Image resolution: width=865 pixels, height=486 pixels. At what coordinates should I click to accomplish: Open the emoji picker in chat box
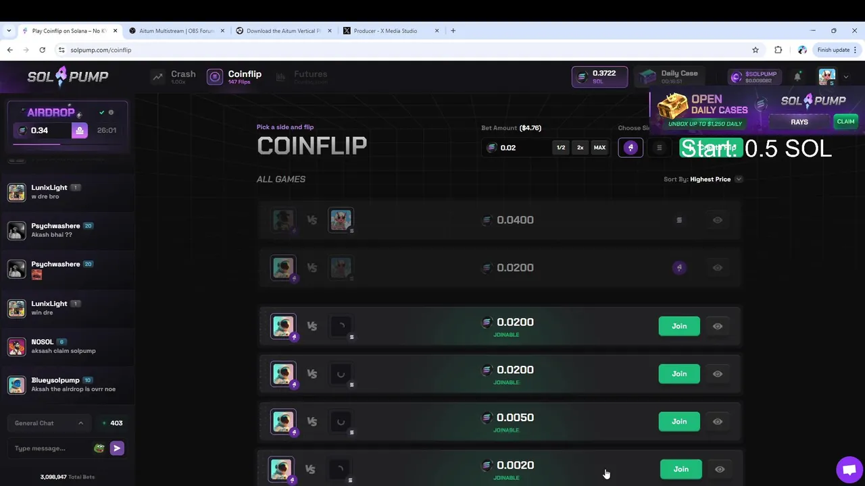(x=99, y=448)
